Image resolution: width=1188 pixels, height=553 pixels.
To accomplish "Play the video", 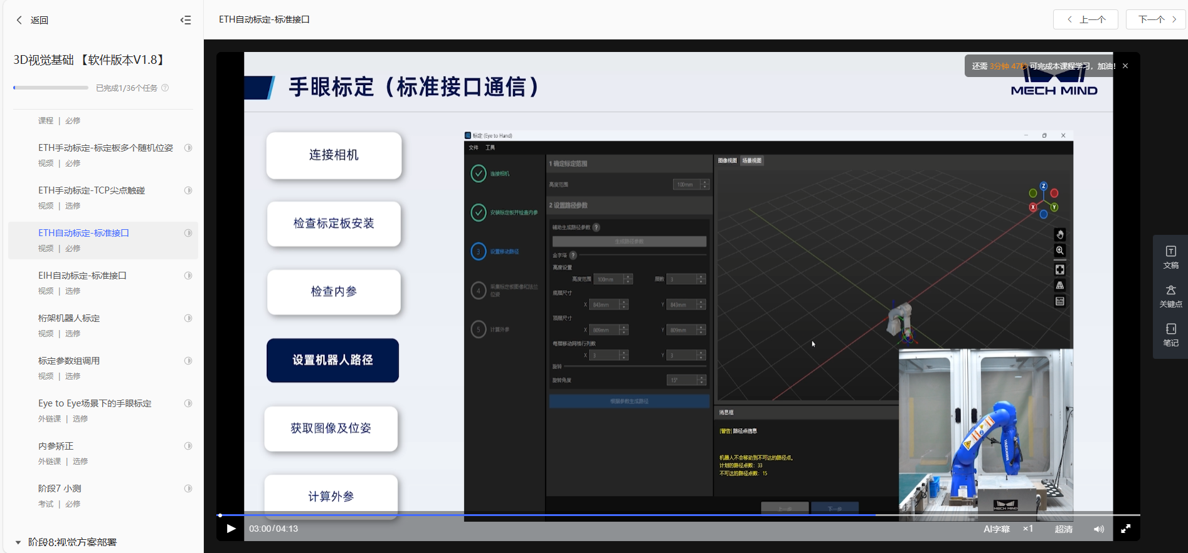I will [x=231, y=529].
